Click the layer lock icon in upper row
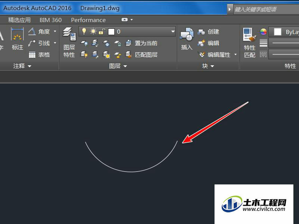The image size is (299, 224). [118, 43]
